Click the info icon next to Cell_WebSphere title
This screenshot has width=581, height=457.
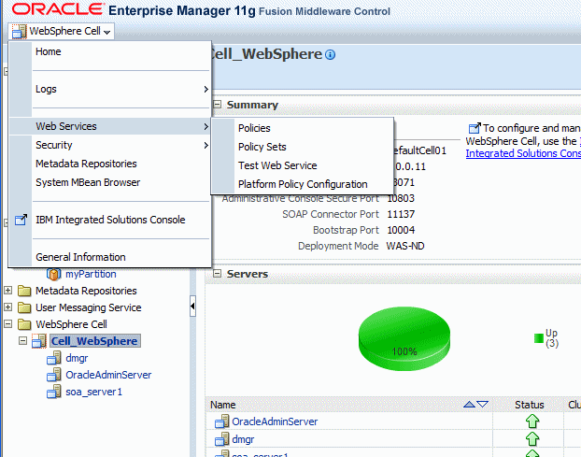330,55
